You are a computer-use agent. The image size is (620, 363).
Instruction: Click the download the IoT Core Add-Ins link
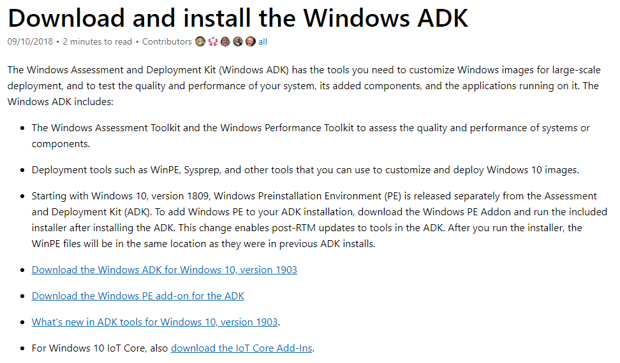[x=242, y=348]
